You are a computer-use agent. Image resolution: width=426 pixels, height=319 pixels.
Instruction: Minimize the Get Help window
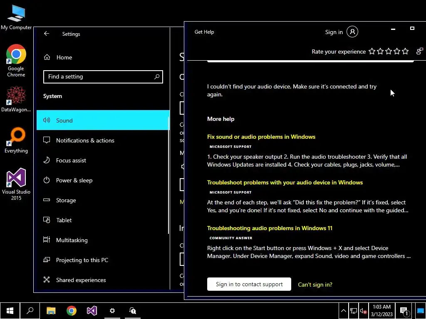393,29
